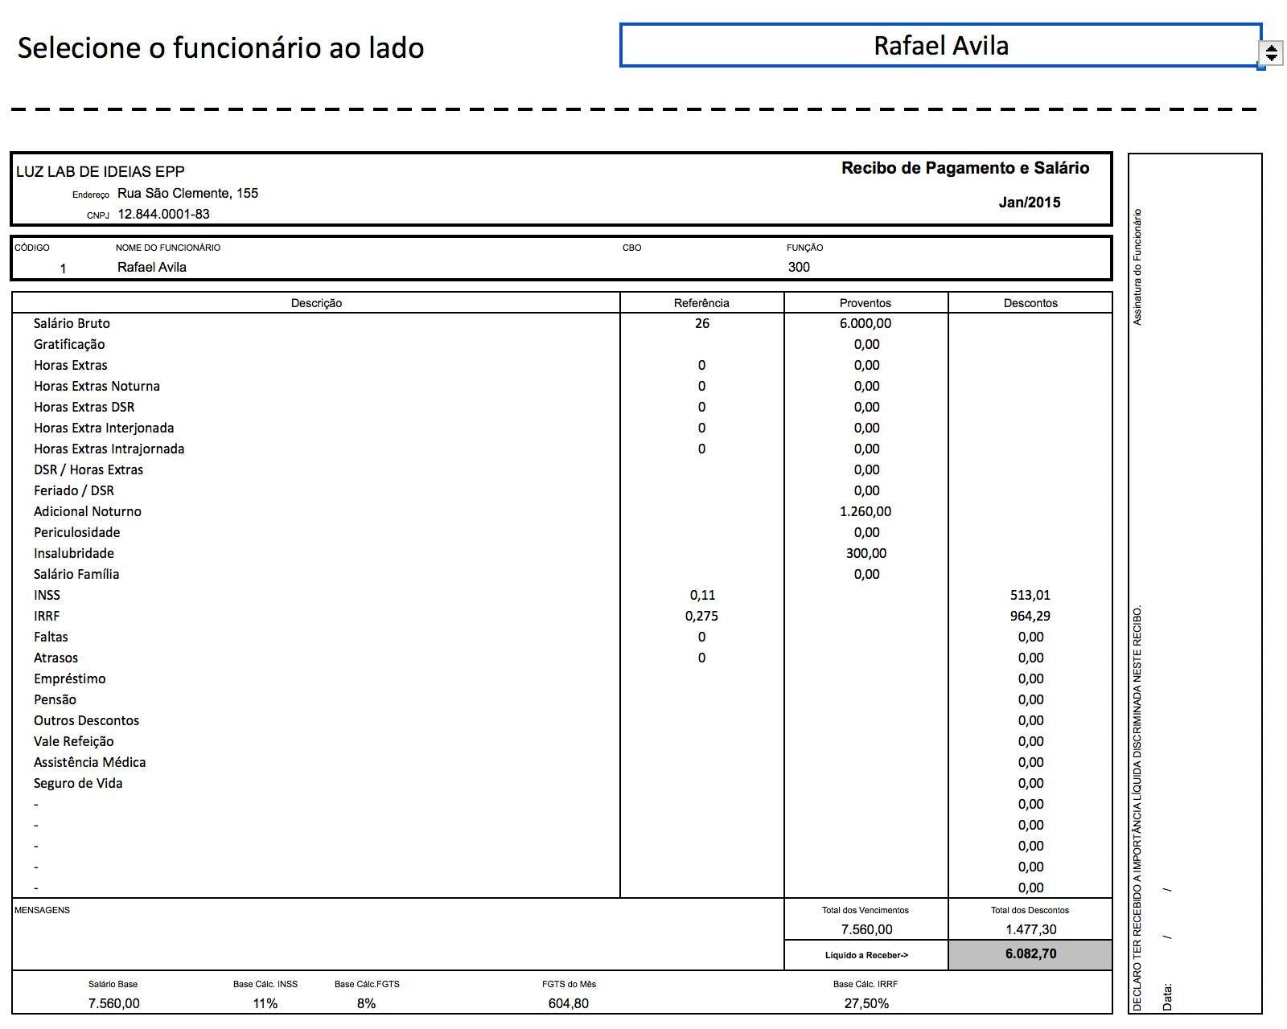The height and width of the screenshot is (1029, 1287).
Task: Select the grey Líquido a Receber value cell
Action: [x=1030, y=954]
